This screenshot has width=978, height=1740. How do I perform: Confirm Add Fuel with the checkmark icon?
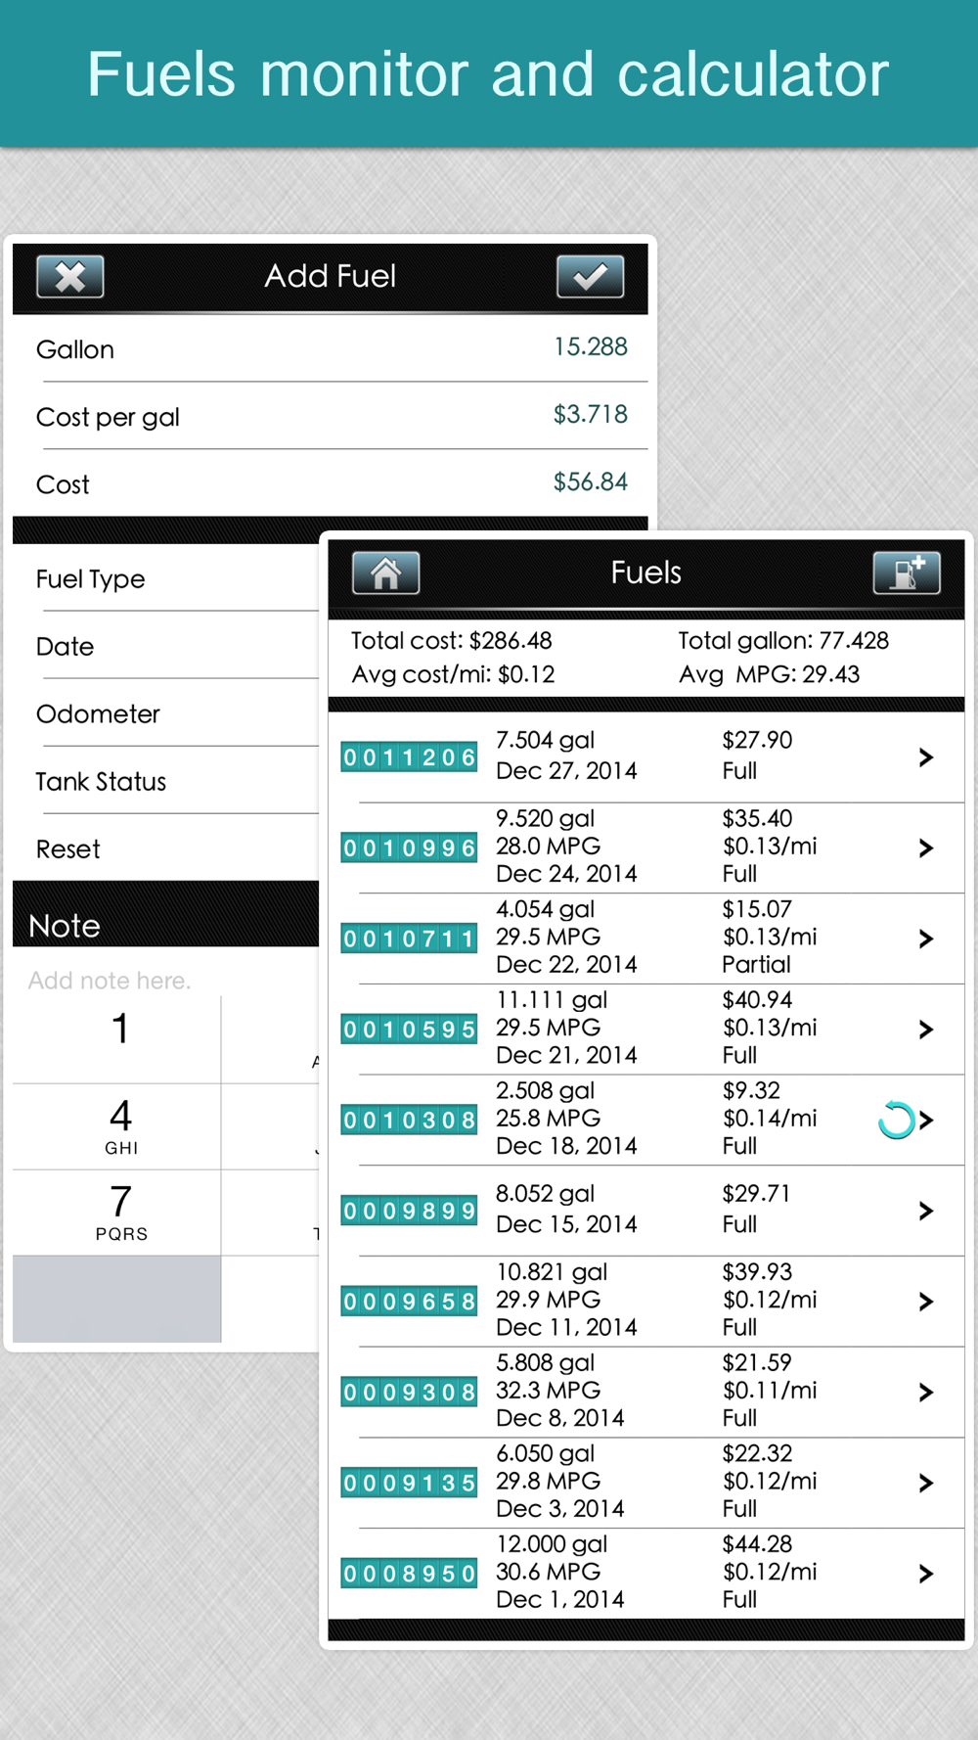pyautogui.click(x=590, y=276)
